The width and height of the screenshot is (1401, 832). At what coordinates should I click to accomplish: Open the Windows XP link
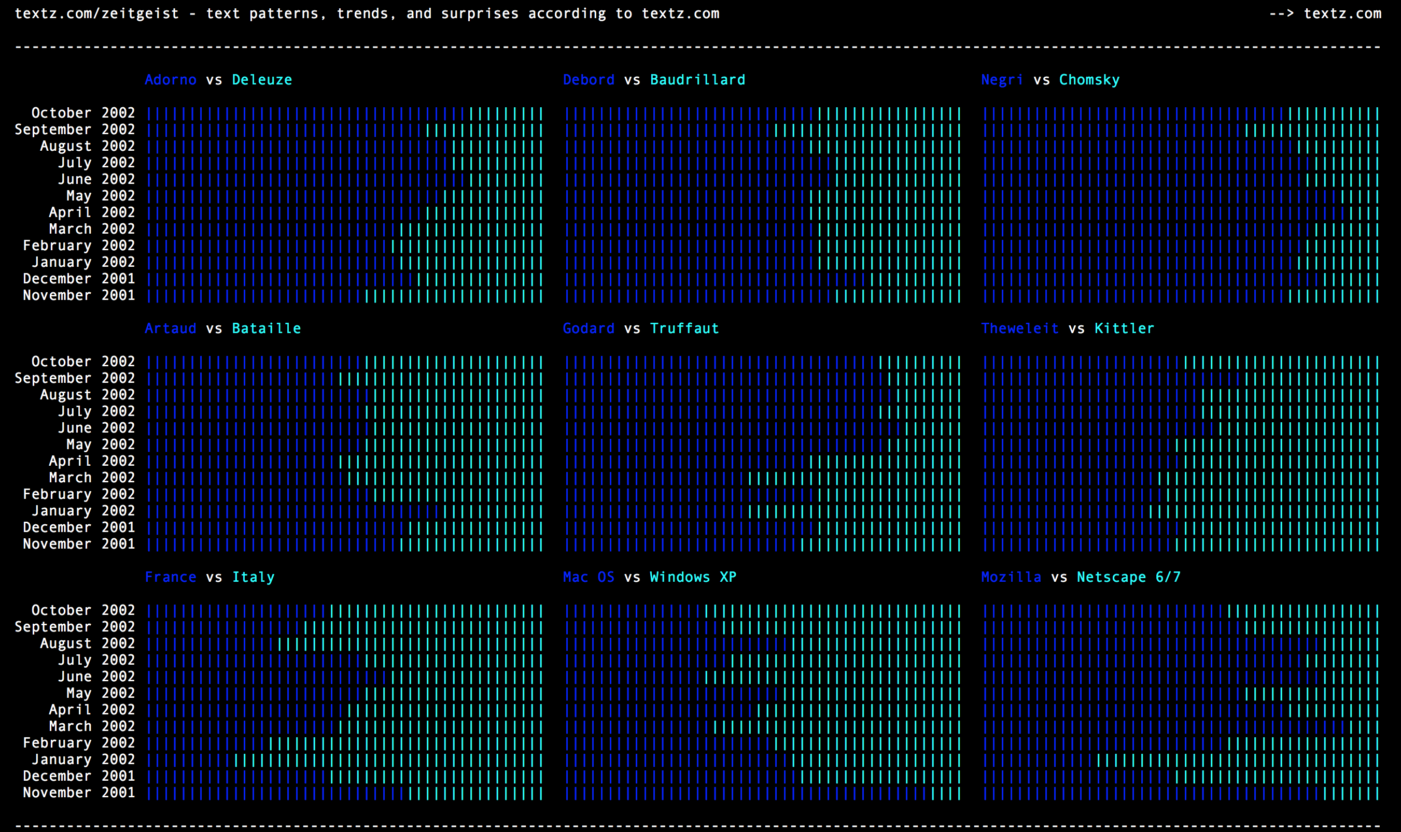tap(693, 577)
